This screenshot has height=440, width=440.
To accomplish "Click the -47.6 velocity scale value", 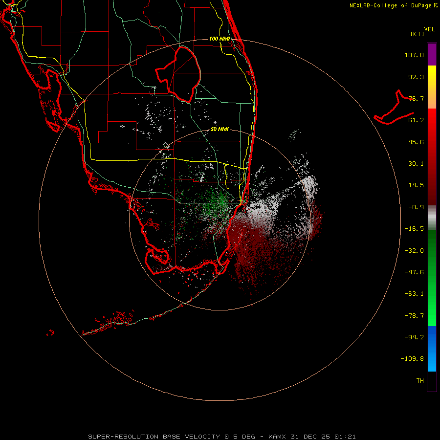I will pos(414,272).
